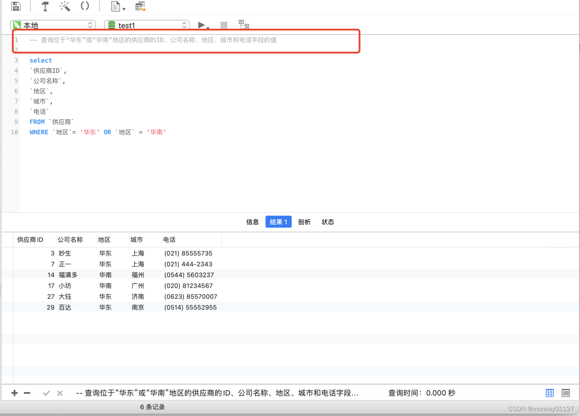Image resolution: width=580 pixels, height=416 pixels.
Task: Click the 查询时间: 0.000 秒 status text
Action: point(421,393)
